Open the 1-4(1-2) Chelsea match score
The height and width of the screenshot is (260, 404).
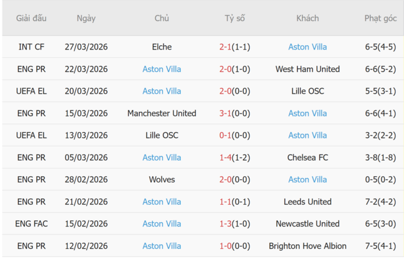tap(234, 158)
